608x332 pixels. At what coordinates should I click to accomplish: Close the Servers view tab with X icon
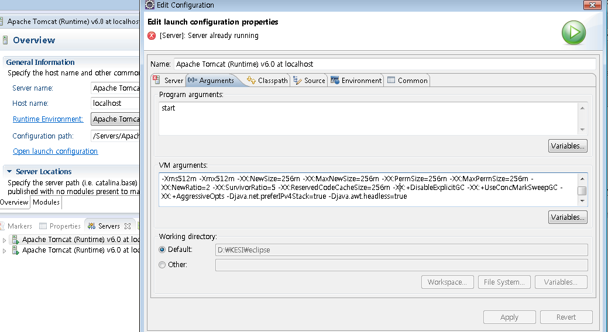(x=128, y=226)
